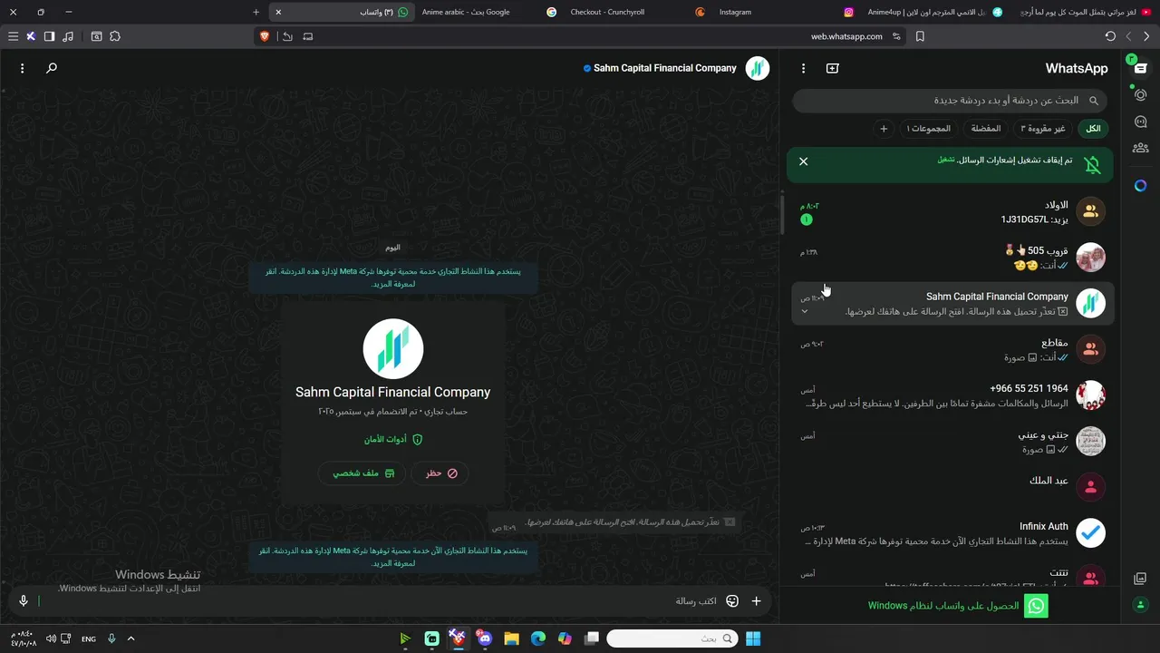Click the plus attach button in composer
This screenshot has height=653, width=1160.
[756, 600]
